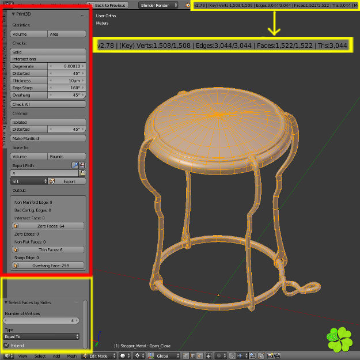Open the Add menu

(x=56, y=356)
